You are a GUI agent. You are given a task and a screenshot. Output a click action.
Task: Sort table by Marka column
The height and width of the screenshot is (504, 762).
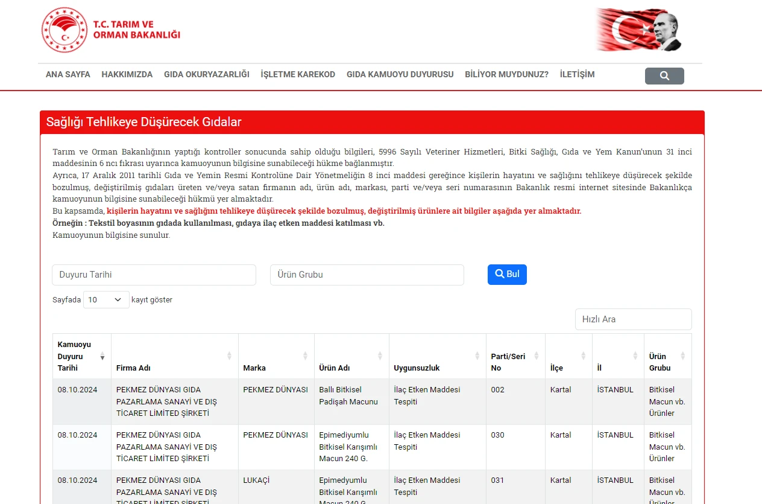[x=276, y=356]
